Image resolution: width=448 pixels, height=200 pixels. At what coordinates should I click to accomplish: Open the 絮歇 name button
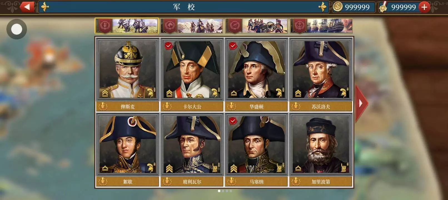pyautogui.click(x=128, y=182)
